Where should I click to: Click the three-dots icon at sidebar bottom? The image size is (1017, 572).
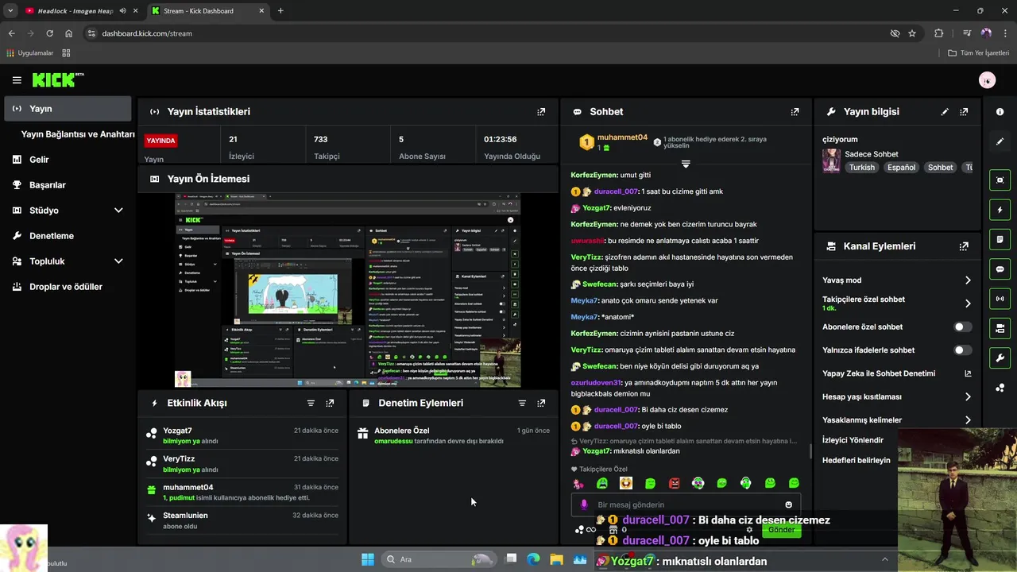1000,388
